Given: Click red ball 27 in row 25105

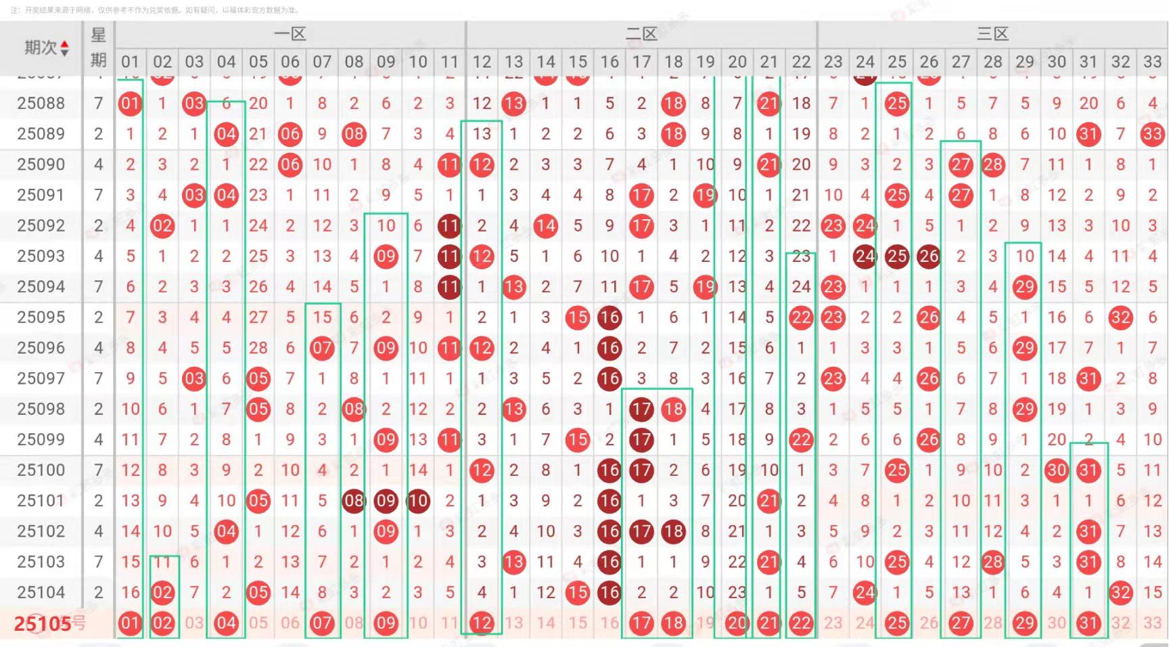Looking at the screenshot, I should tap(961, 623).
